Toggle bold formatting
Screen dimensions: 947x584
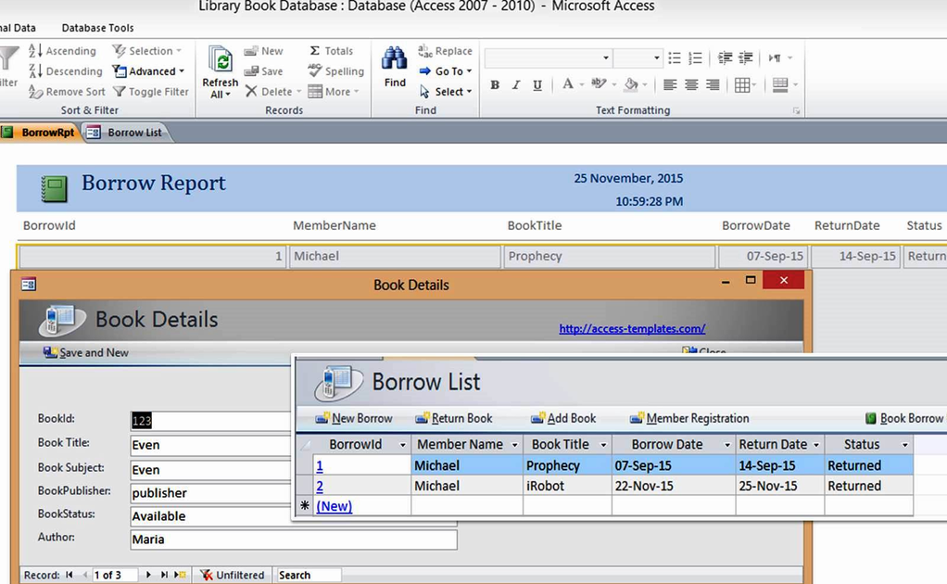point(495,84)
